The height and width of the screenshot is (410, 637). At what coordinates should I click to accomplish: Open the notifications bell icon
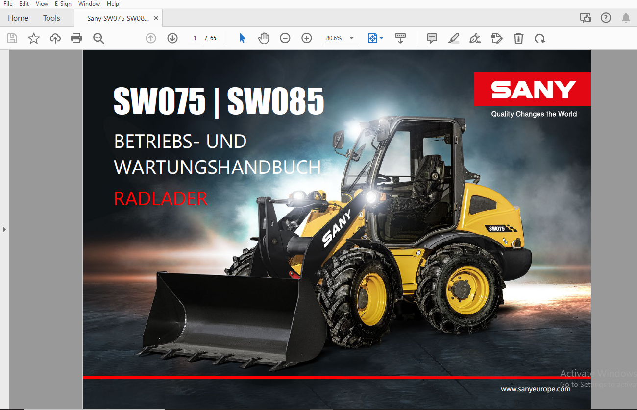pos(626,18)
